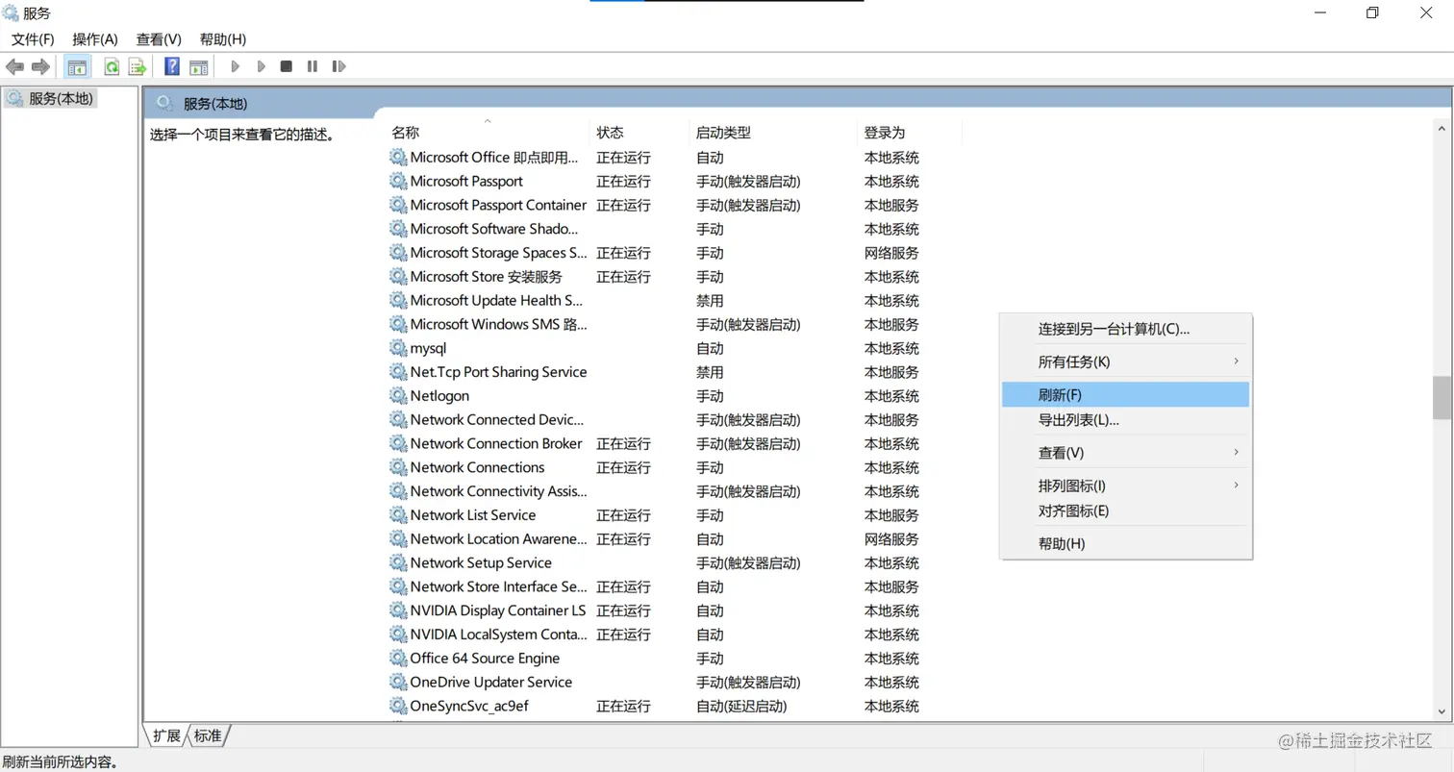Expand the 所有任务(K) submenu
This screenshot has height=772, width=1454.
pos(1125,361)
